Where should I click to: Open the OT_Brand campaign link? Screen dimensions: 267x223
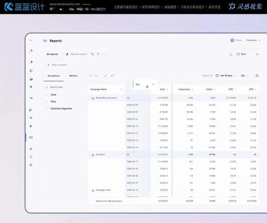pos(100,154)
